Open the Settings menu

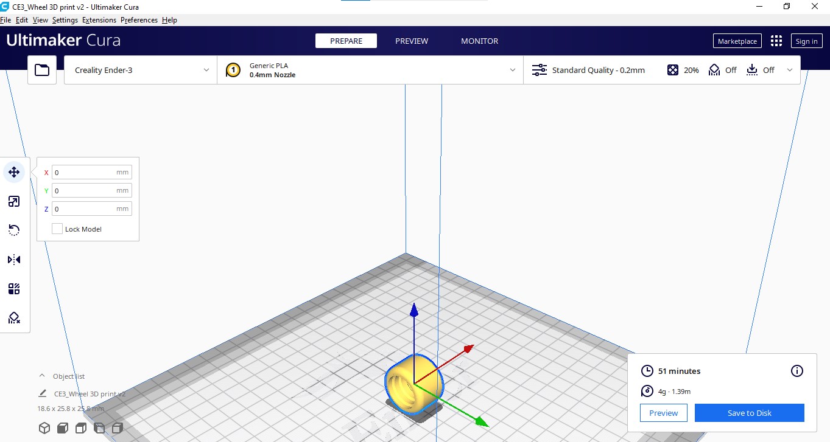(x=65, y=20)
